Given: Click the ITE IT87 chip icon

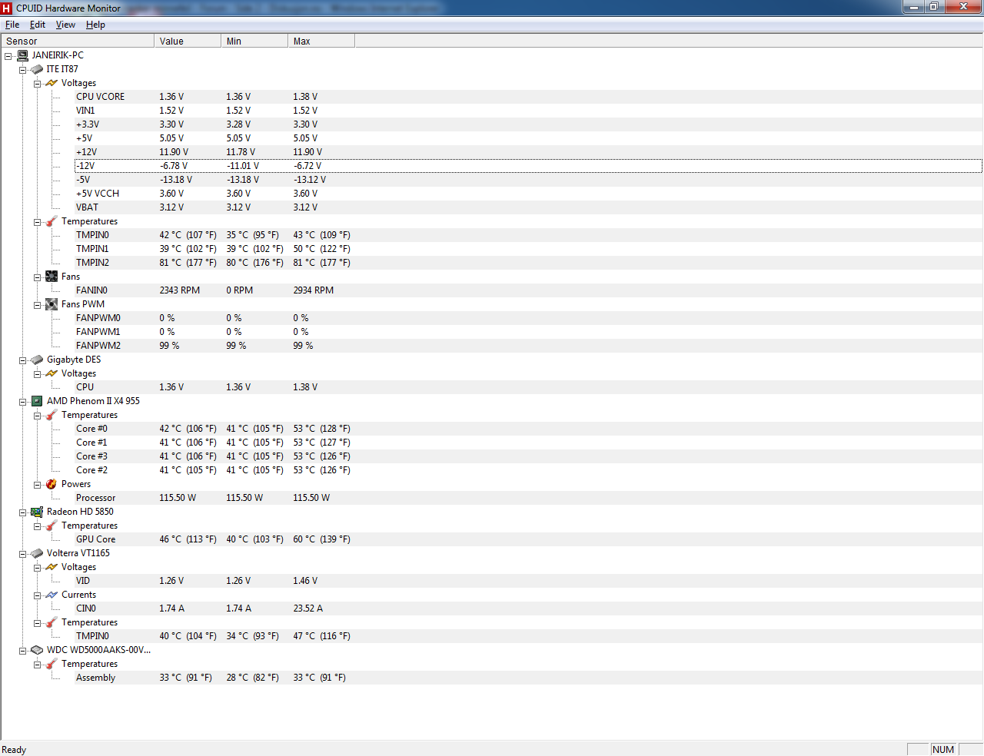Looking at the screenshot, I should click(x=37, y=69).
